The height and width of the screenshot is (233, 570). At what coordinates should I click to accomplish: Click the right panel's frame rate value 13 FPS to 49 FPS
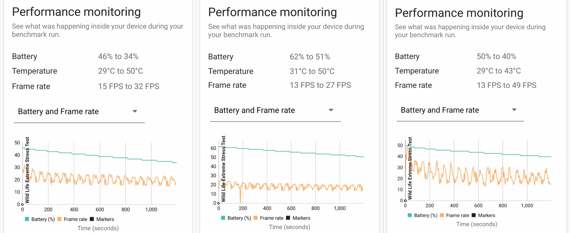507,85
